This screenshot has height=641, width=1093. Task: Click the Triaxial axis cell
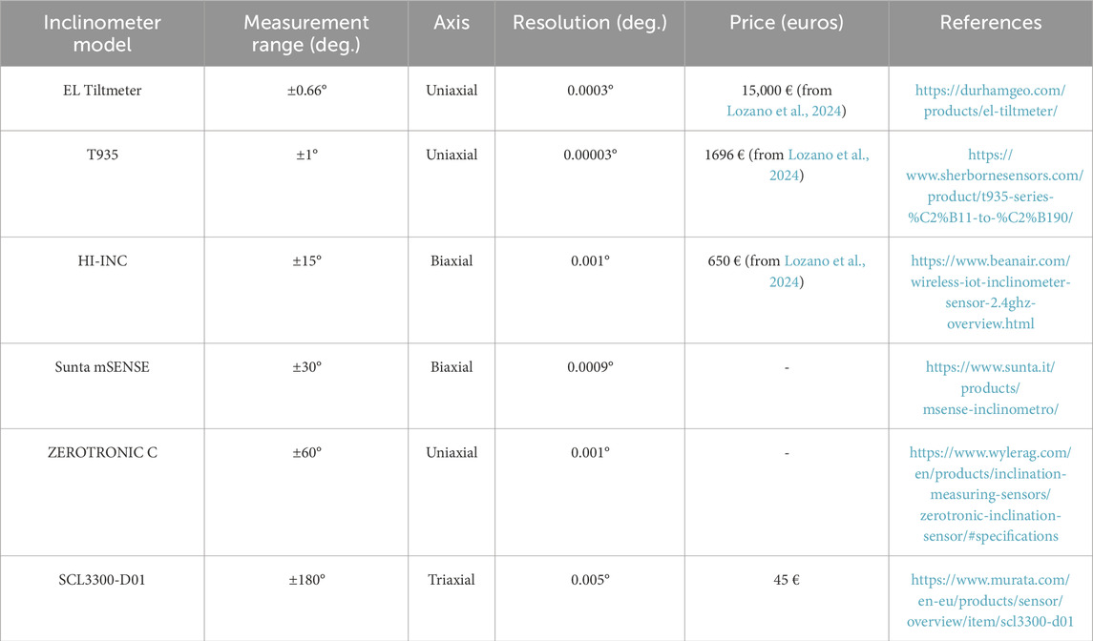tap(451, 580)
